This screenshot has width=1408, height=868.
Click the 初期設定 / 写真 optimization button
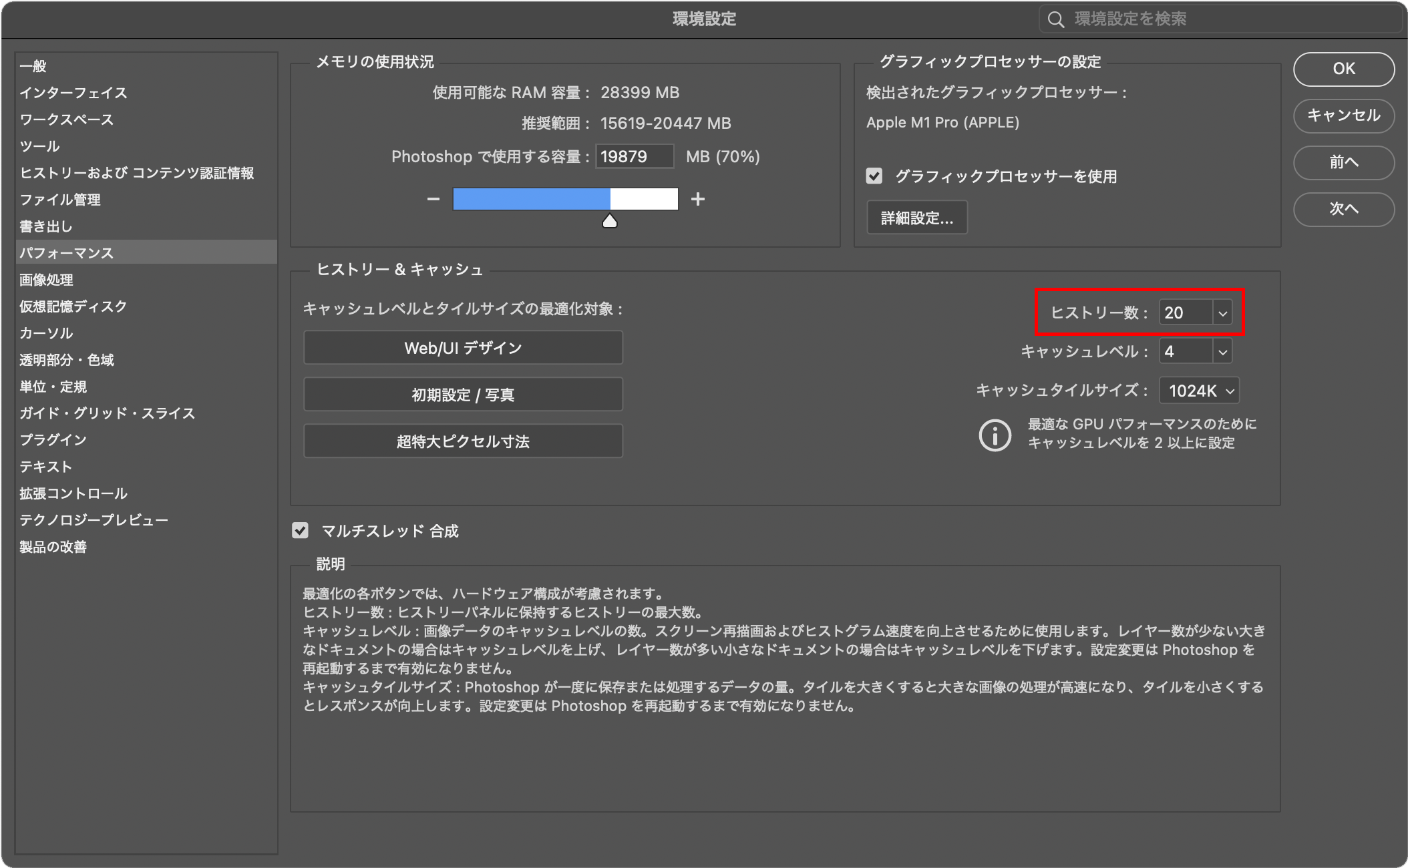pos(463,395)
